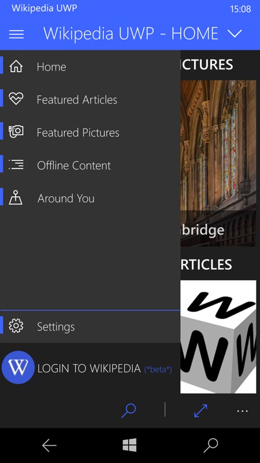
Task: Click the Home house icon
Action: click(16, 67)
